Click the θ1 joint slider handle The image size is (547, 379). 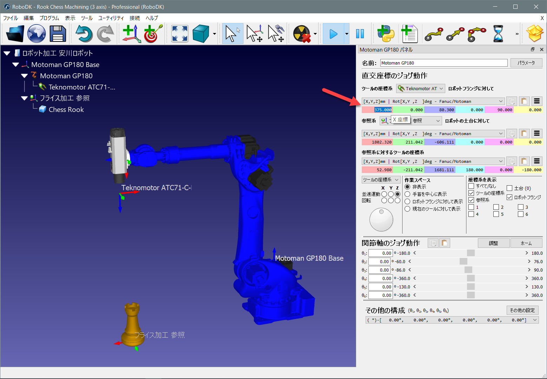[x=471, y=253]
